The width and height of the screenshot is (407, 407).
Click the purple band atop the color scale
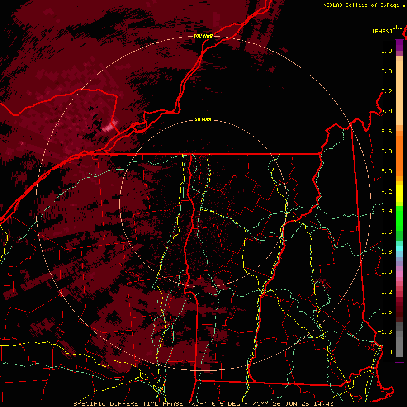(399, 45)
